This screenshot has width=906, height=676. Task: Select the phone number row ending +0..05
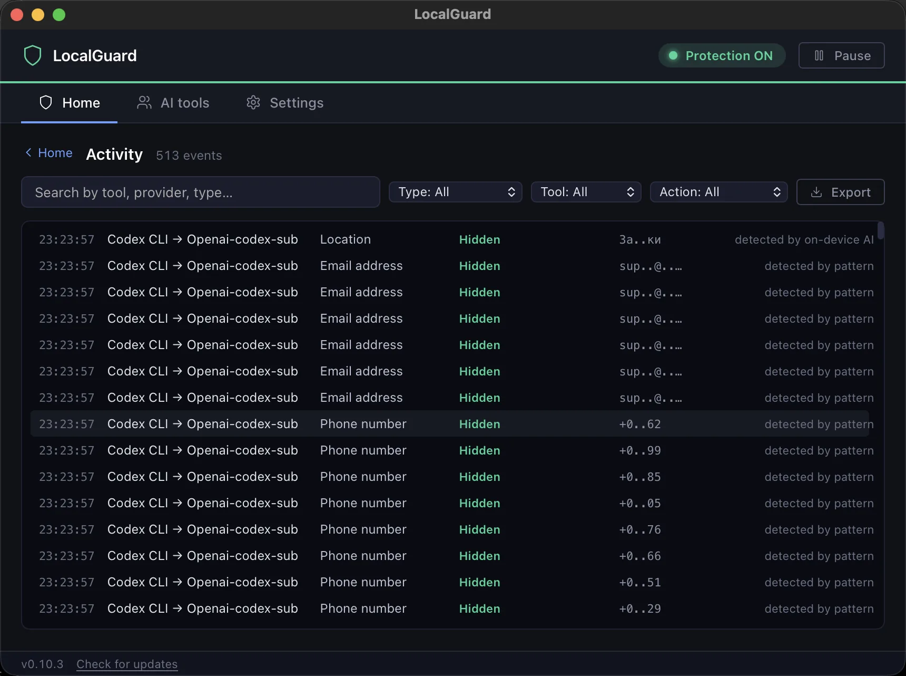pyautogui.click(x=450, y=503)
